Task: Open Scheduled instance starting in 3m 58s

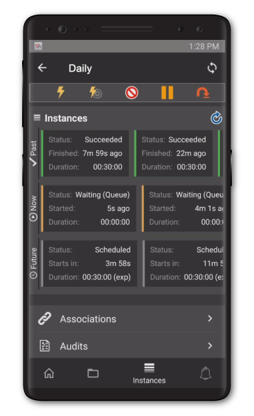Action: [x=89, y=263]
